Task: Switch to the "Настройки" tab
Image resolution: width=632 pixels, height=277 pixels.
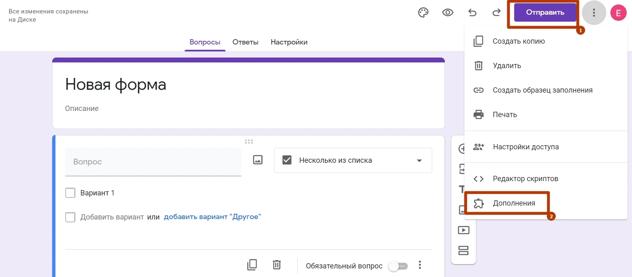Action: (289, 42)
